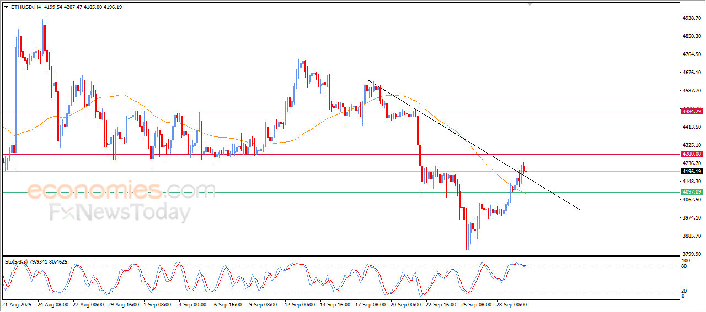
Task: Click the 29 Aug 16:00 date label
Action: click(x=125, y=304)
